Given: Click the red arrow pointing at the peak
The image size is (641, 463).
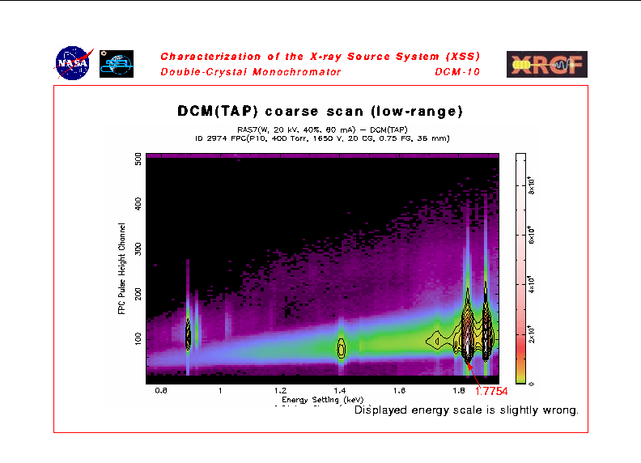Looking at the screenshot, I should pyautogui.click(x=473, y=373).
